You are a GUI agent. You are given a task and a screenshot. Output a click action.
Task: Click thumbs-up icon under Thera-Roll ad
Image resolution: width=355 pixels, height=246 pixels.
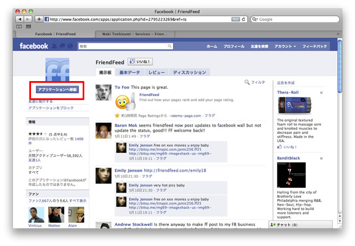(x=280, y=147)
